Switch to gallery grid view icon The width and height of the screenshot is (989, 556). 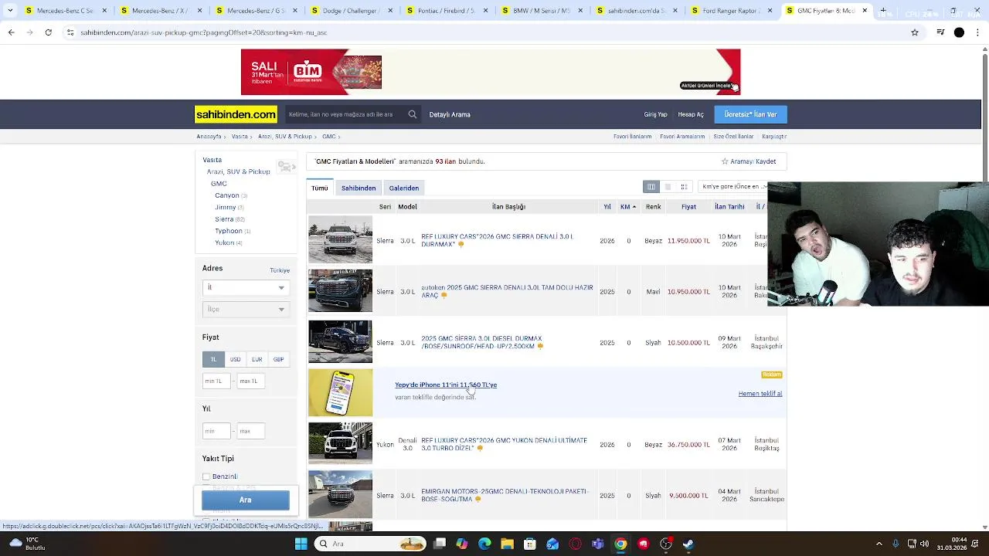tap(684, 187)
